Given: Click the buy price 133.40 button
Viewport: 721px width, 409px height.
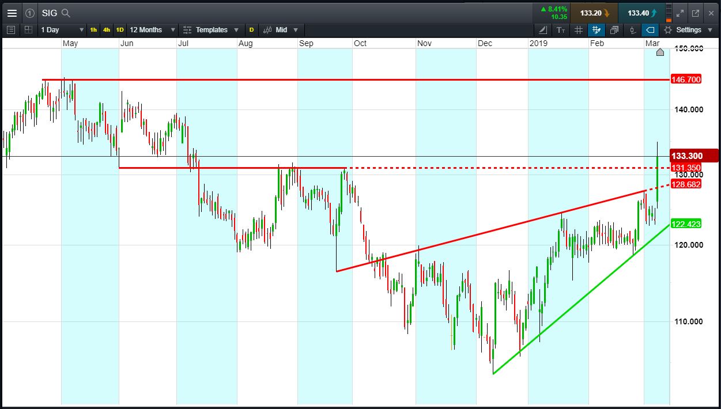Looking at the screenshot, I should [x=642, y=13].
